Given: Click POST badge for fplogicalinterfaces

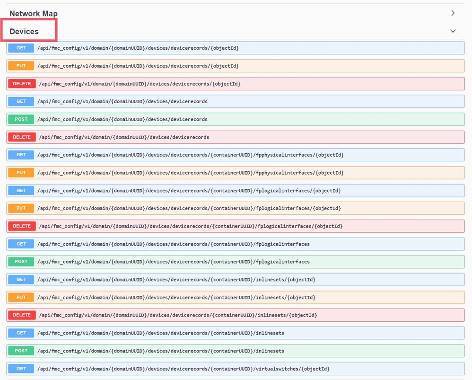Looking at the screenshot, I should 21,262.
